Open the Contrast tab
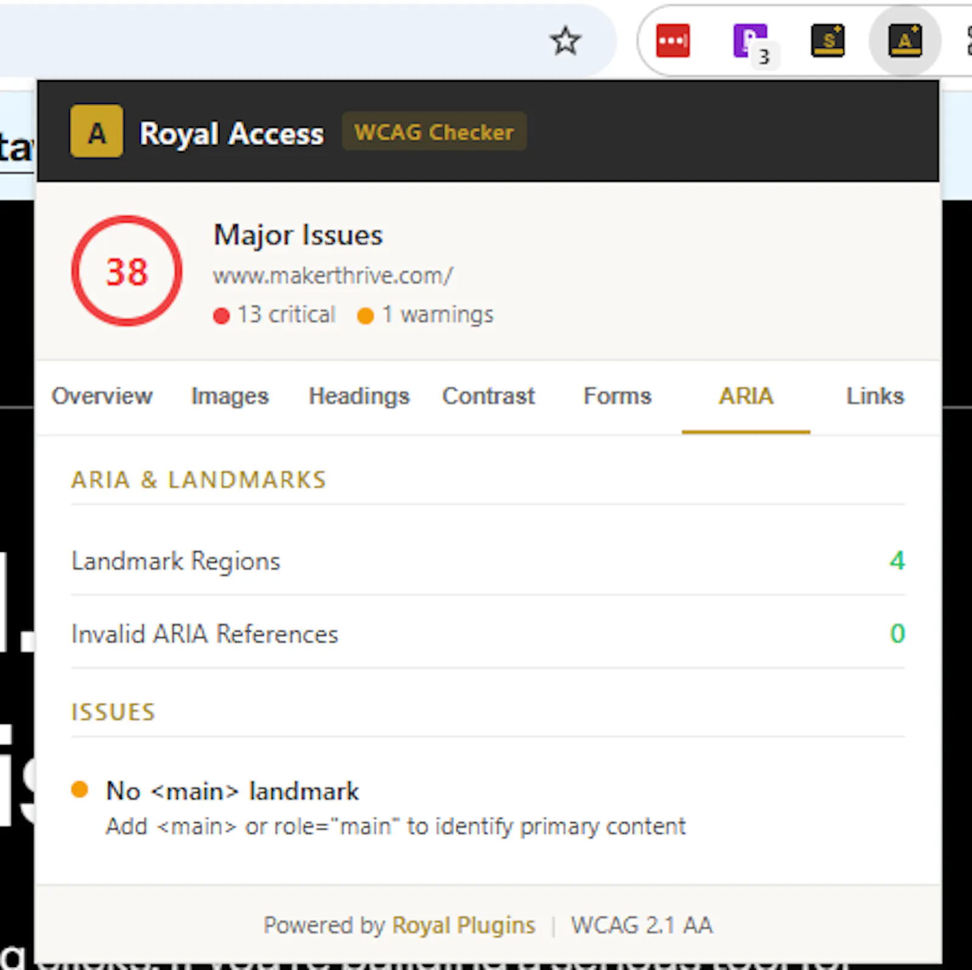 click(488, 396)
